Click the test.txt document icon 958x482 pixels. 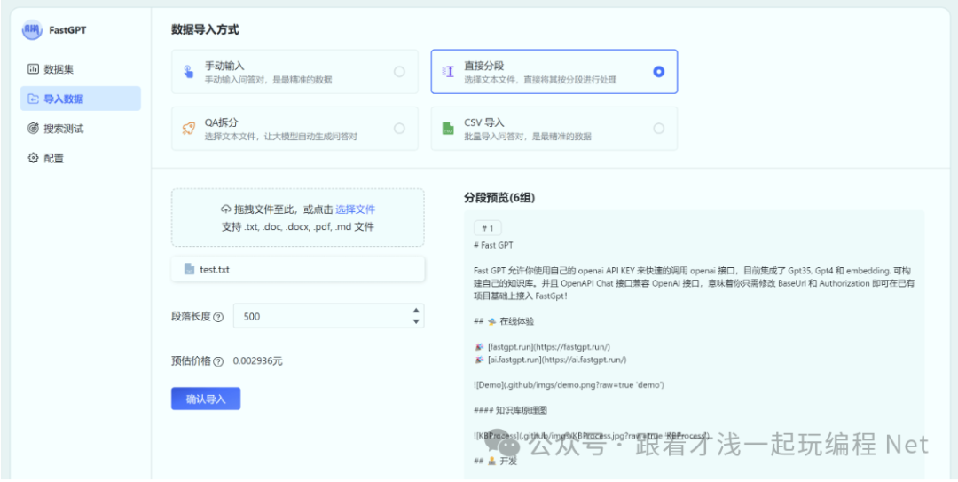(x=190, y=269)
